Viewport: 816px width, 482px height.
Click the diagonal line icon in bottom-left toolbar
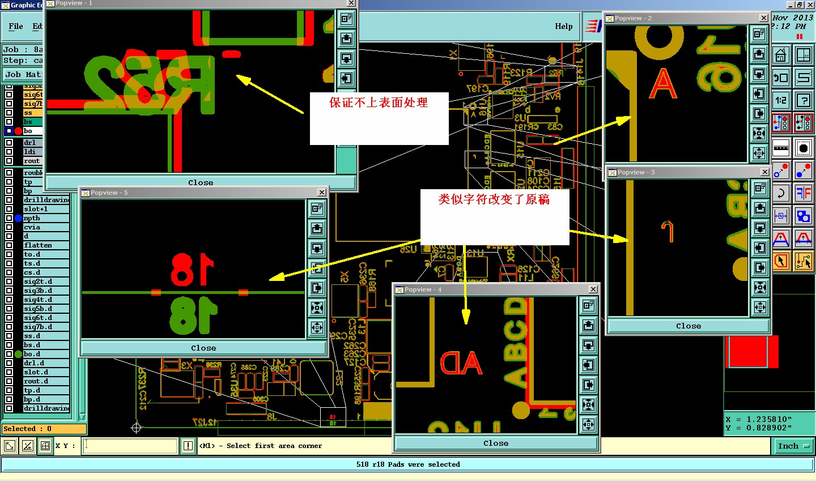(10, 446)
